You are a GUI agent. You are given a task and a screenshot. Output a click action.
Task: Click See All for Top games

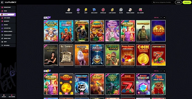point(156,18)
